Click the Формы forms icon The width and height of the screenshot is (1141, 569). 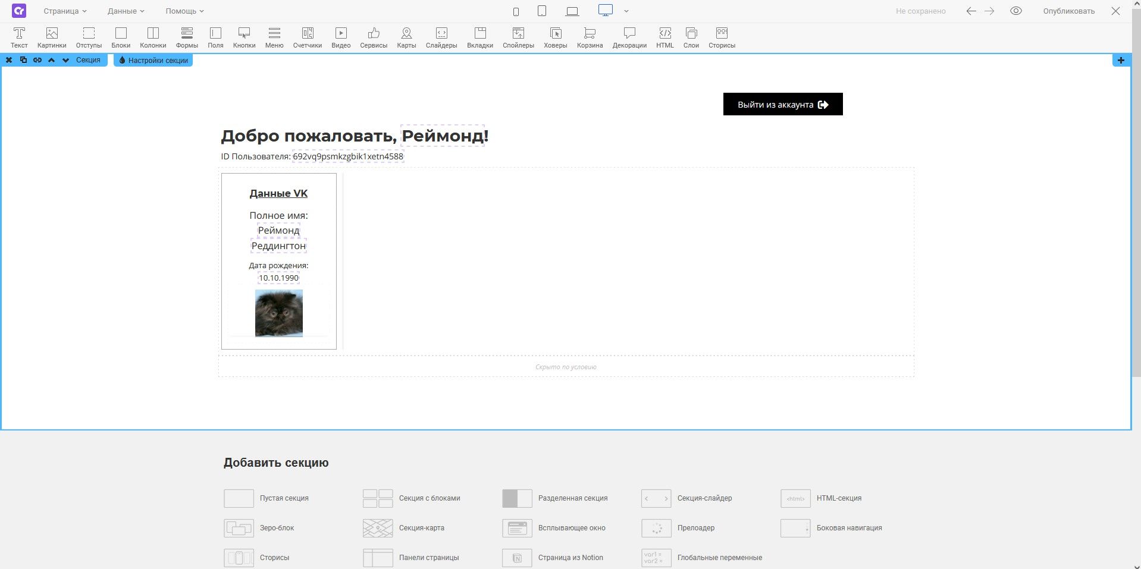point(187,37)
